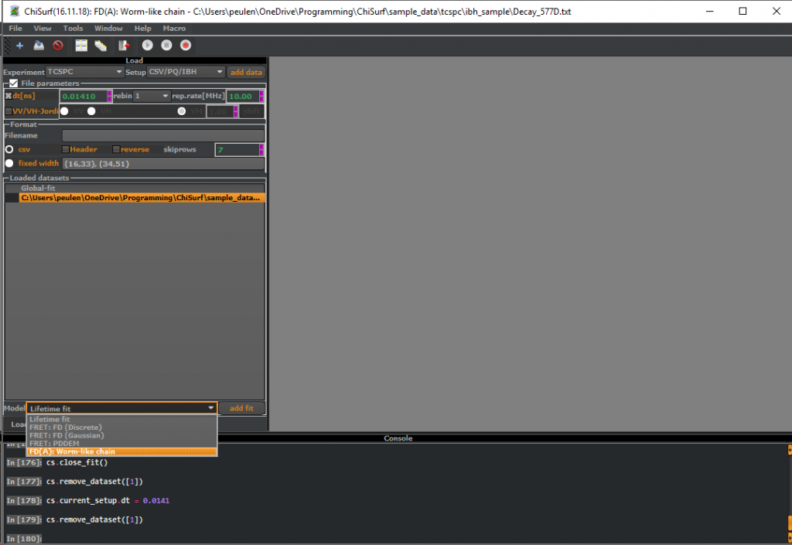Click the Filename input field
Viewport: 792px width, 545px height.
pos(162,136)
